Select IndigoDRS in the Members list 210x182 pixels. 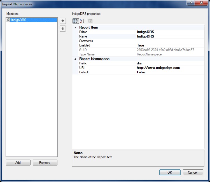(x=19, y=20)
